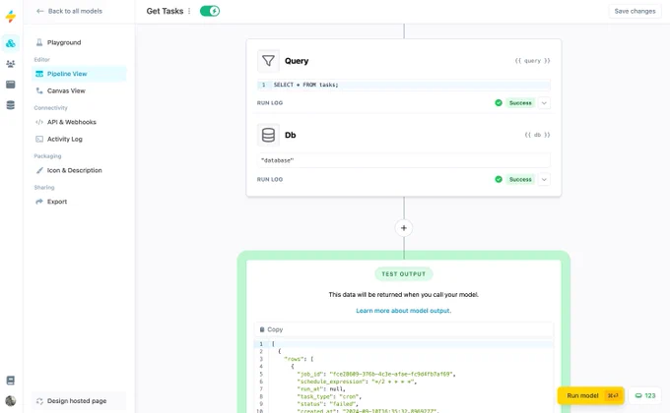Click the SELECT * FROM tasks query field
This screenshot has height=413, width=670.
click(x=403, y=85)
